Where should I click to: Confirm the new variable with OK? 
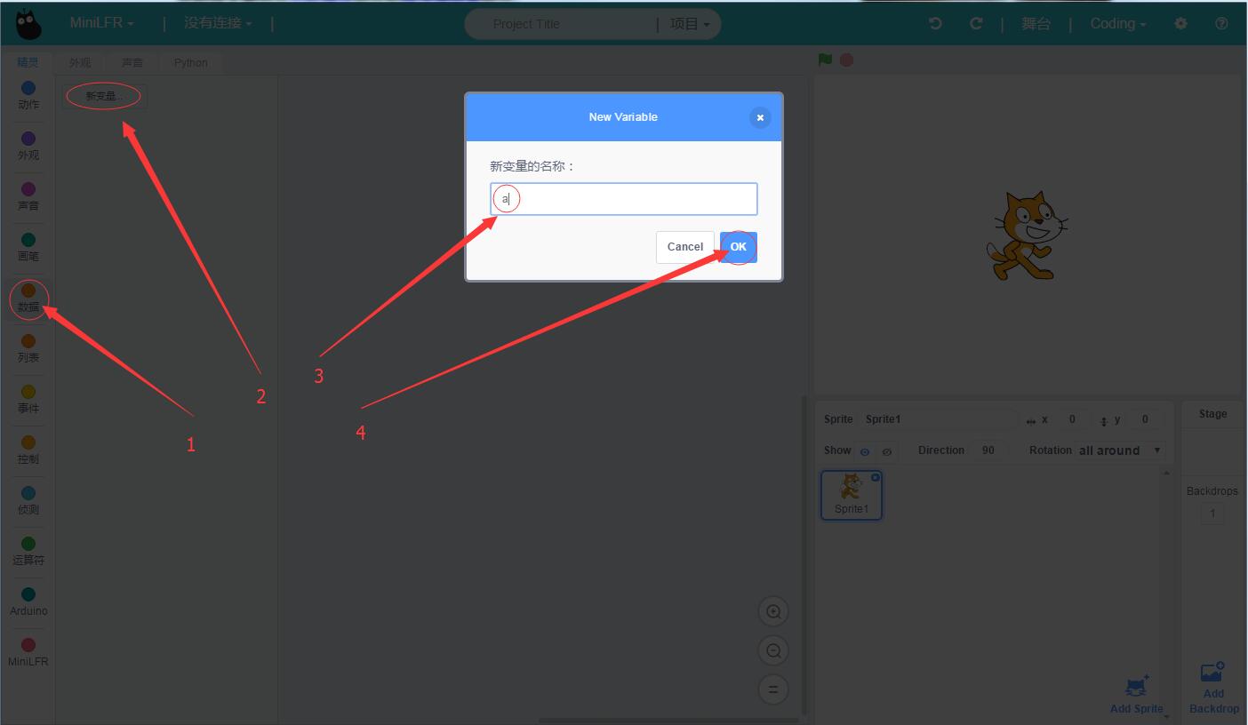click(x=739, y=247)
